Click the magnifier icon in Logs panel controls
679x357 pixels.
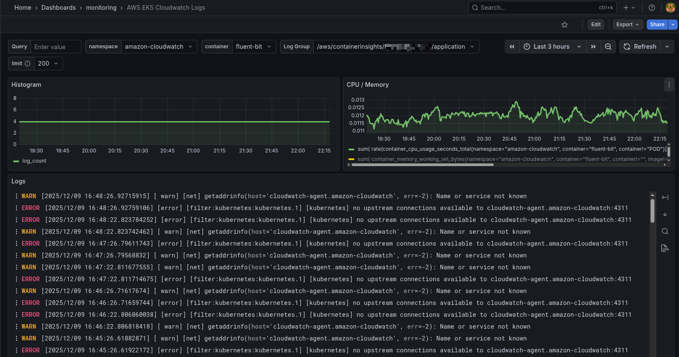665,231
